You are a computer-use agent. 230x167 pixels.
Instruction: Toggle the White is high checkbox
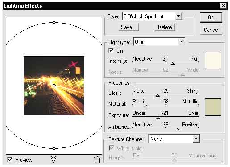pos(111,148)
